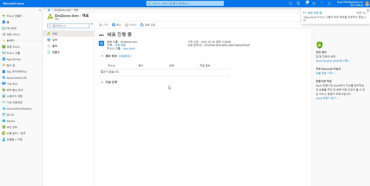370x186 pixels.
Task: Open 오늘 학습 시작 link
Action: coord(325,73)
